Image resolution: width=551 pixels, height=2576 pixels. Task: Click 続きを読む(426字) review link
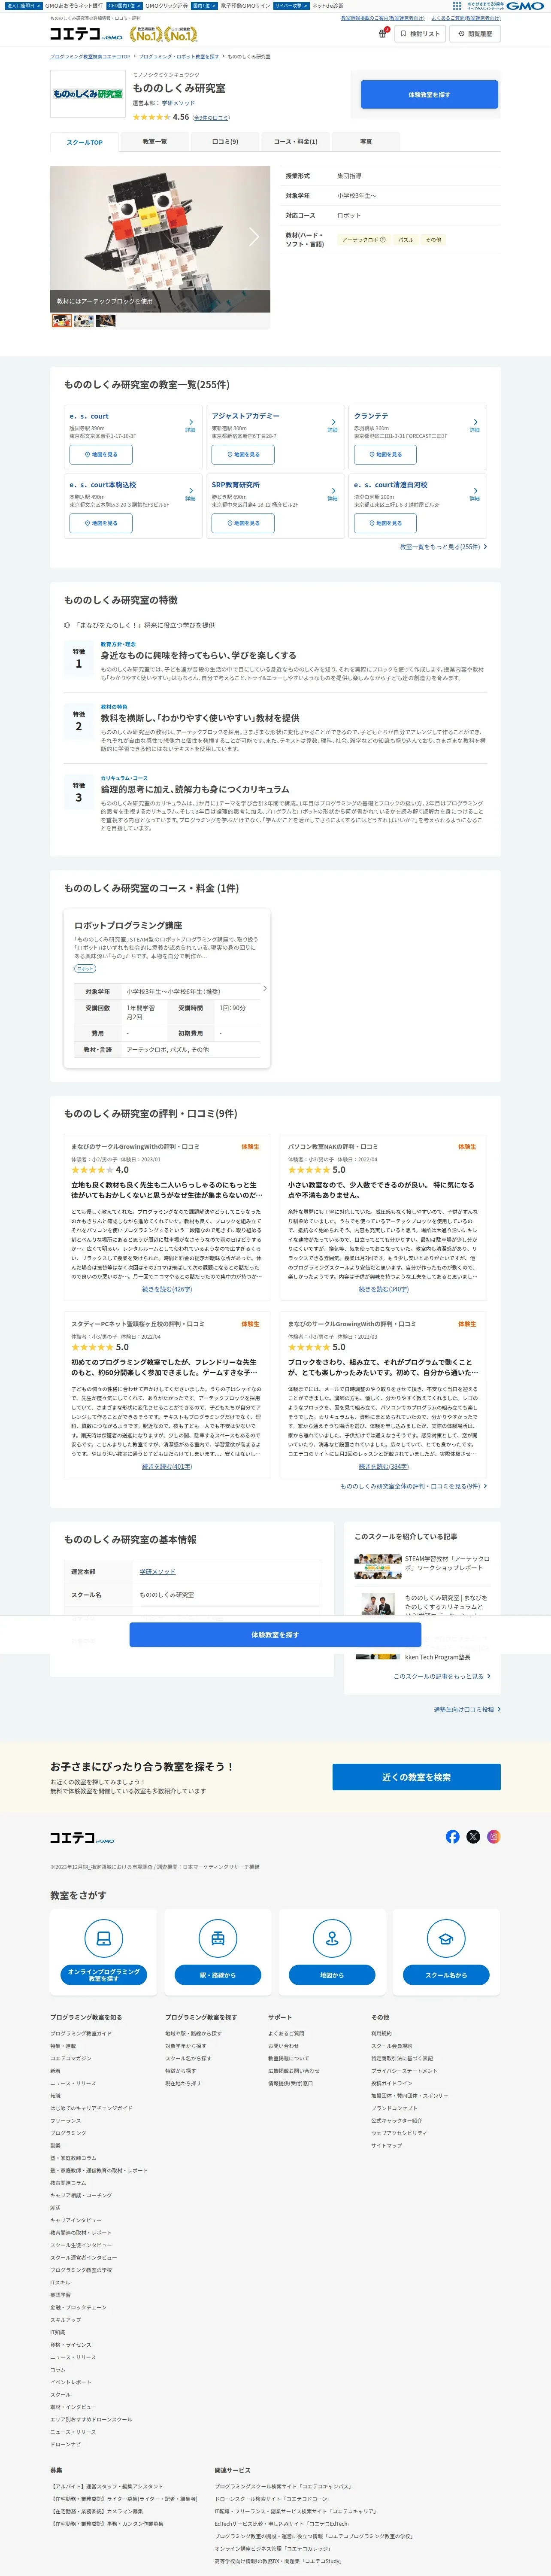point(167,1289)
